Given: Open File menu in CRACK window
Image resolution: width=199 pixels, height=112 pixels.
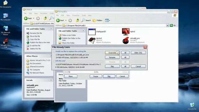Looking at the screenshot, I should pyautogui.click(x=25, y=13).
